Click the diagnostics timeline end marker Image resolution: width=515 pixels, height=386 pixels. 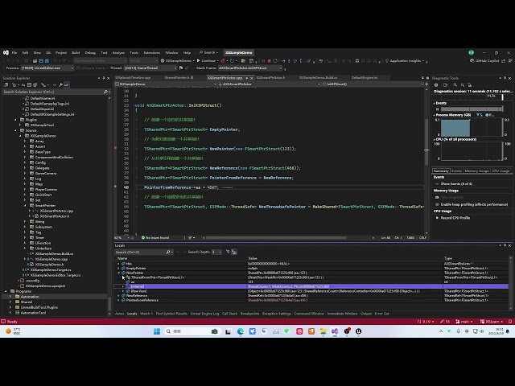point(502,96)
